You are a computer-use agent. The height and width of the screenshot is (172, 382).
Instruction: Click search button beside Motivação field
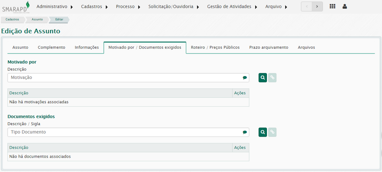(262, 78)
